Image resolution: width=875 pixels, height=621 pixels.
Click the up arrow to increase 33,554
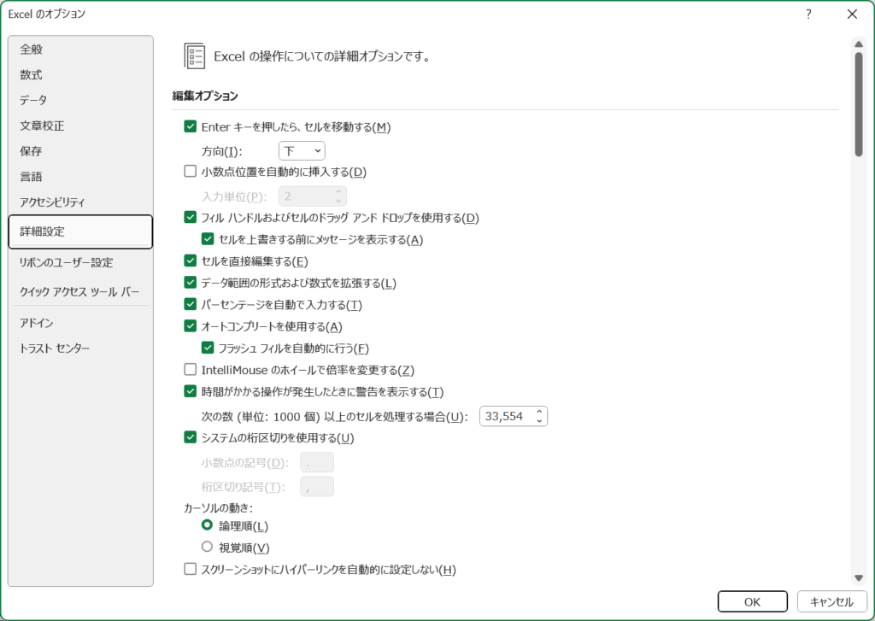539,412
